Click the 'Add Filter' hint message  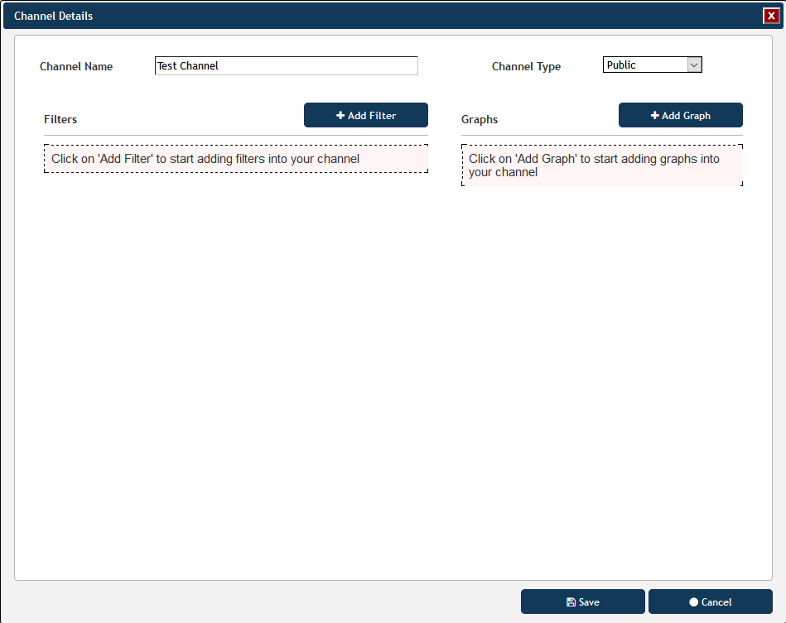pos(236,159)
